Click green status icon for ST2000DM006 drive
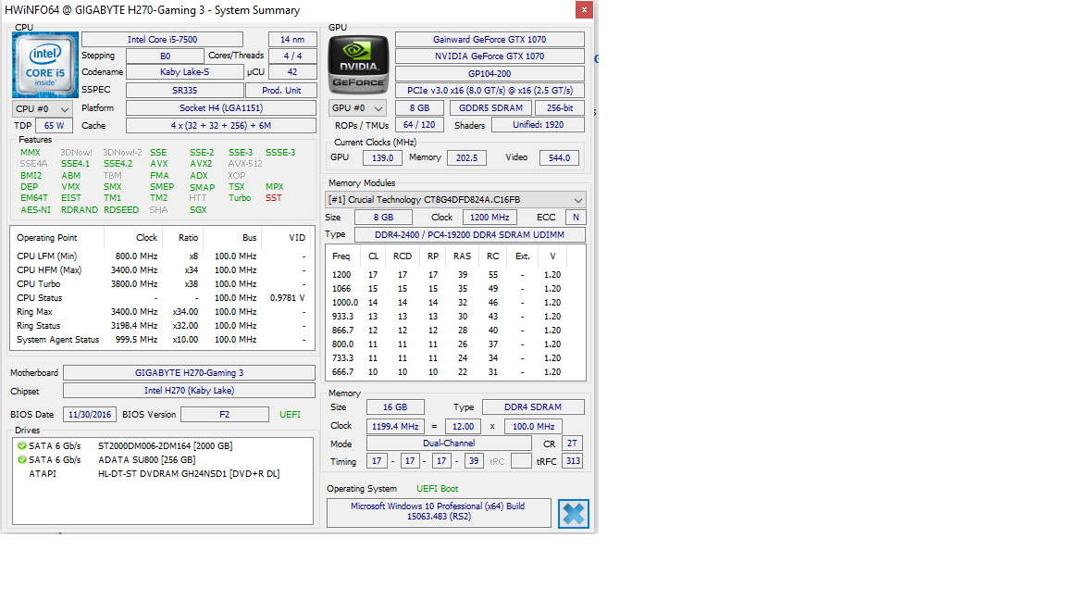Viewport: 1066px width, 600px height. 22,445
